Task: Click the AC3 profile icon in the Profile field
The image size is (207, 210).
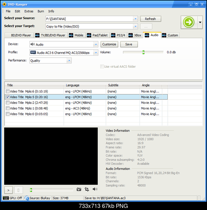Action: point(33,52)
